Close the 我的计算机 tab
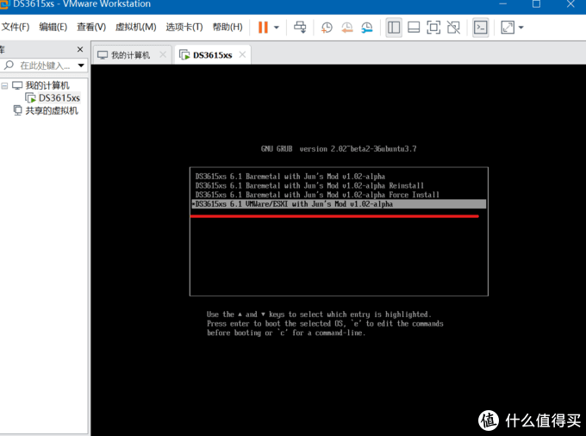The width and height of the screenshot is (586, 436). pyautogui.click(x=163, y=54)
